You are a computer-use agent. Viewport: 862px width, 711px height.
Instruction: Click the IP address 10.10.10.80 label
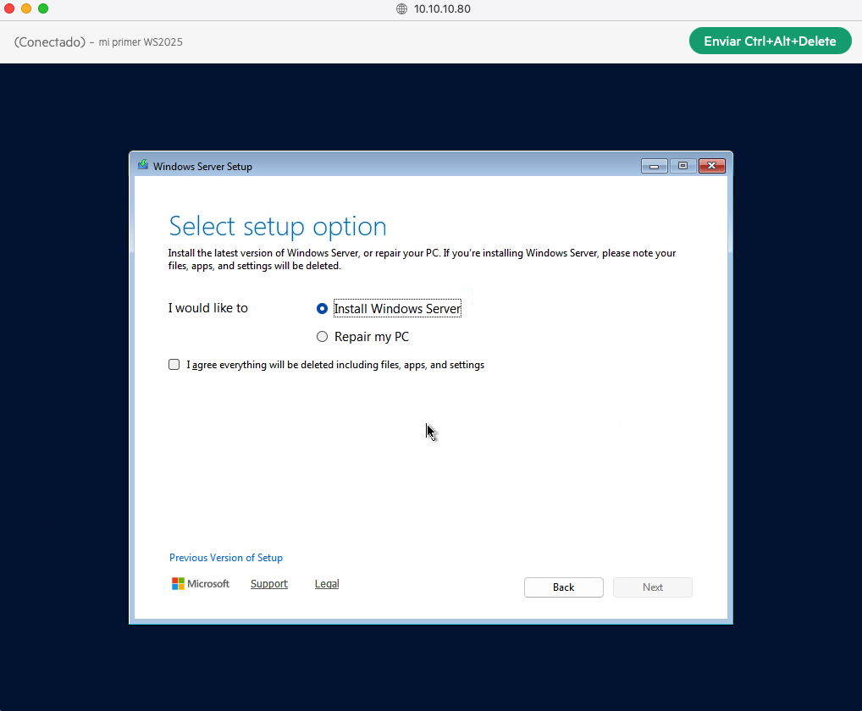point(442,9)
